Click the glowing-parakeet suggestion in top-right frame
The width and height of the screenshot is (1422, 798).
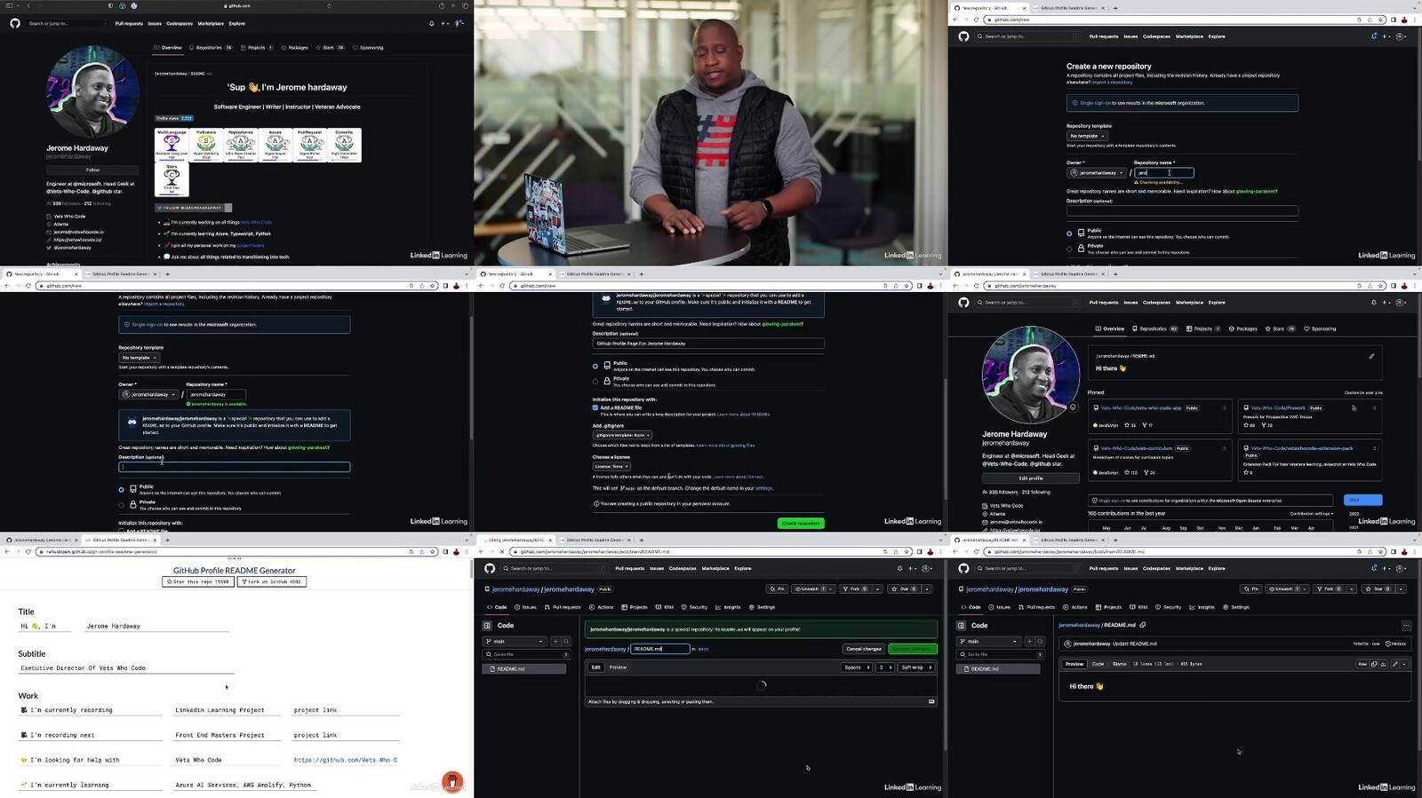pos(1256,191)
